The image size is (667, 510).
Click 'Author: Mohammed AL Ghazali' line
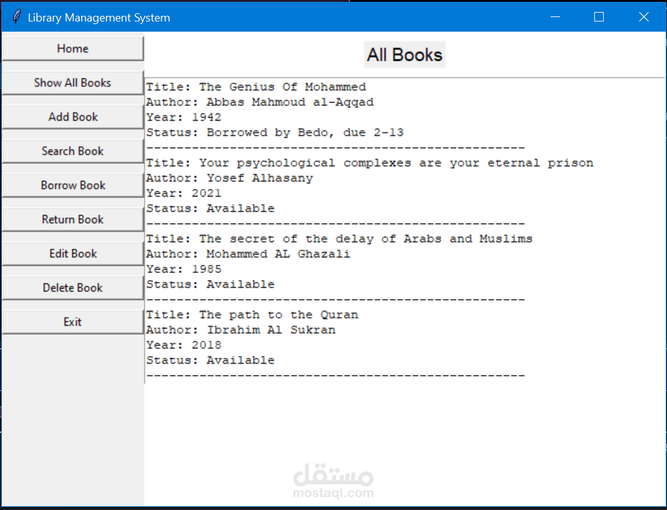point(248,254)
